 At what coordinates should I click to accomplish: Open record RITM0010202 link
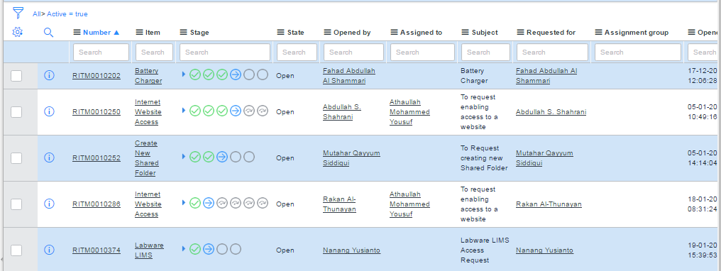point(97,76)
